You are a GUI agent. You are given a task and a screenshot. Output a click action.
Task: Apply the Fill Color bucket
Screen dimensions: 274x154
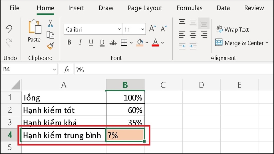point(140,42)
